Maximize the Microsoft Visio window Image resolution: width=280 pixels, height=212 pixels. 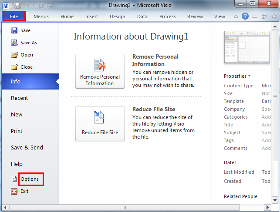tap(252, 4)
